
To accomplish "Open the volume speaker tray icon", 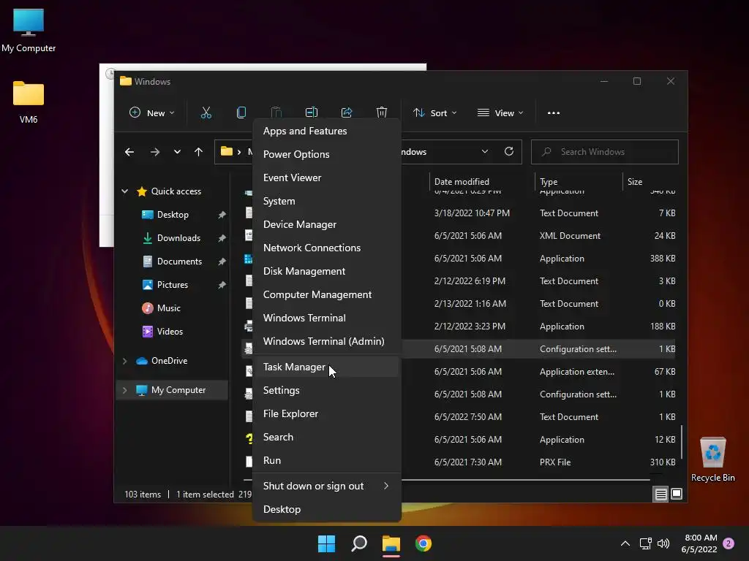I will click(663, 543).
